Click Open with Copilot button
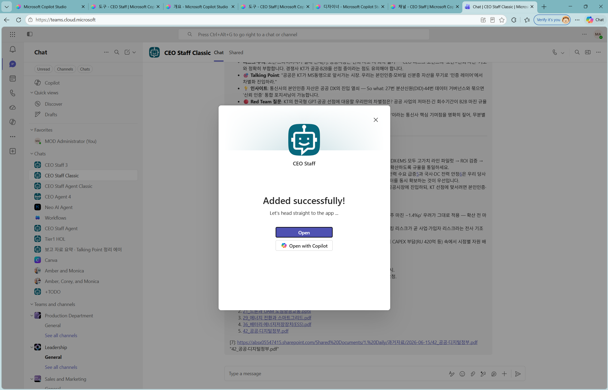608x390 pixels. (x=304, y=246)
